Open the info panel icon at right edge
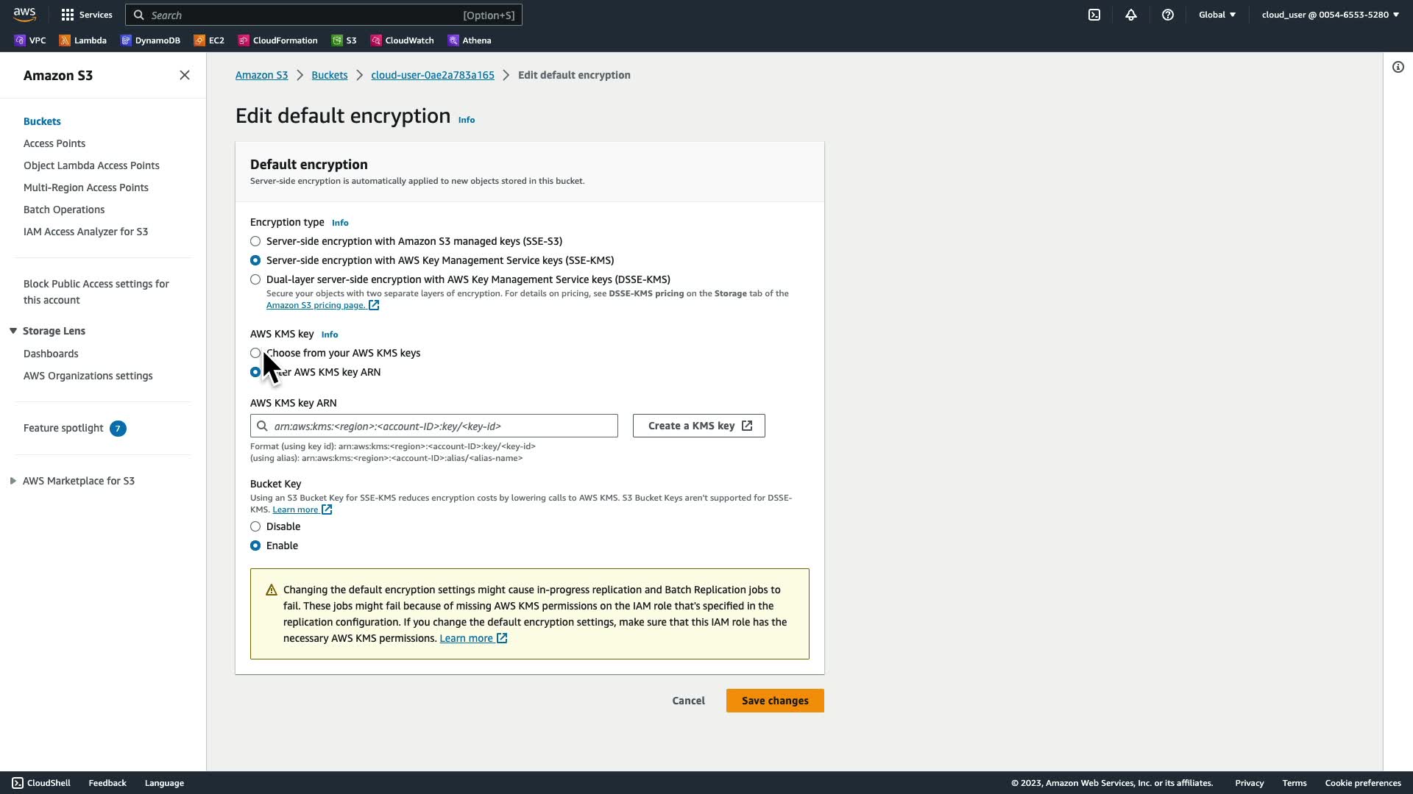Image resolution: width=1413 pixels, height=794 pixels. pos(1398,67)
